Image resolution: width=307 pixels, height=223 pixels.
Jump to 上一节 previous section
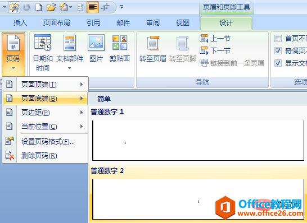(215, 39)
